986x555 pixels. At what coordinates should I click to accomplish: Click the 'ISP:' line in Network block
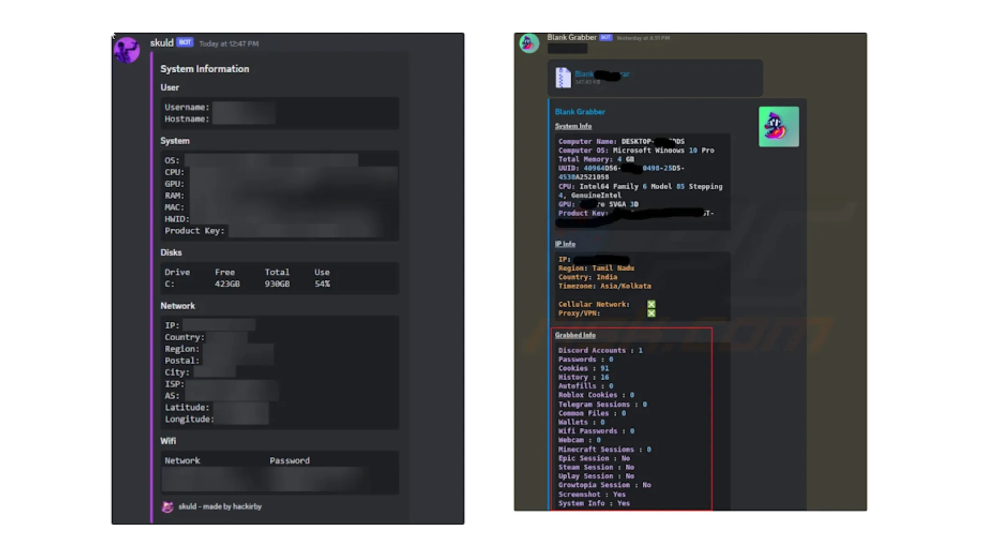[x=174, y=384]
